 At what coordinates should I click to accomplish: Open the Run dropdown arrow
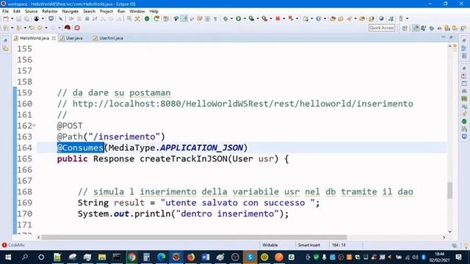coord(245,18)
